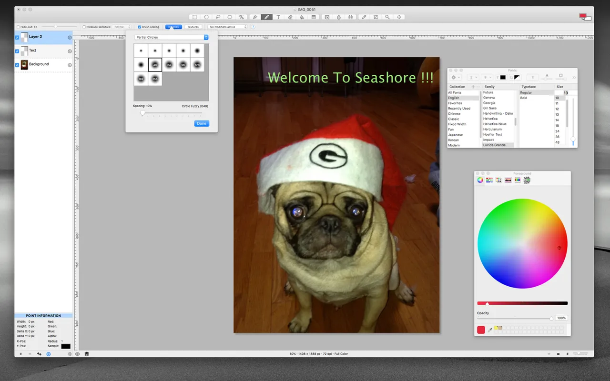Expand the Fonts panel gear menu
This screenshot has height=381, width=610.
[456, 77]
